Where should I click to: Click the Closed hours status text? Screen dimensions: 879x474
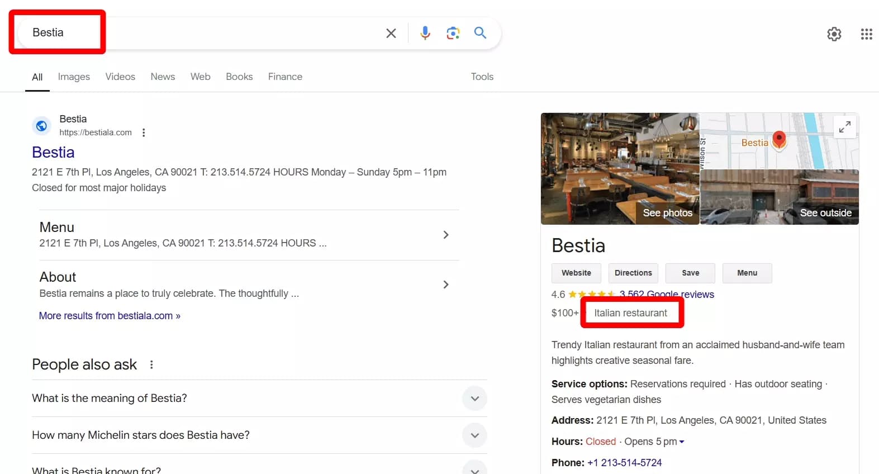tap(601, 442)
